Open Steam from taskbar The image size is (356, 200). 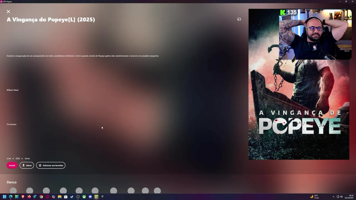pos(72,197)
